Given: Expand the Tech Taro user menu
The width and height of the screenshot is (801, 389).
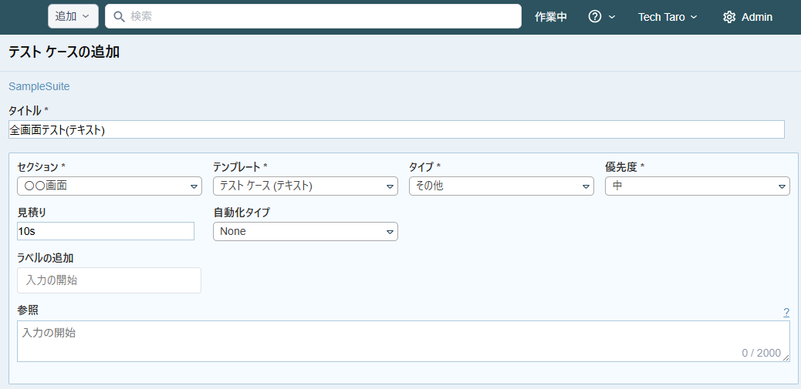Looking at the screenshot, I should point(667,17).
